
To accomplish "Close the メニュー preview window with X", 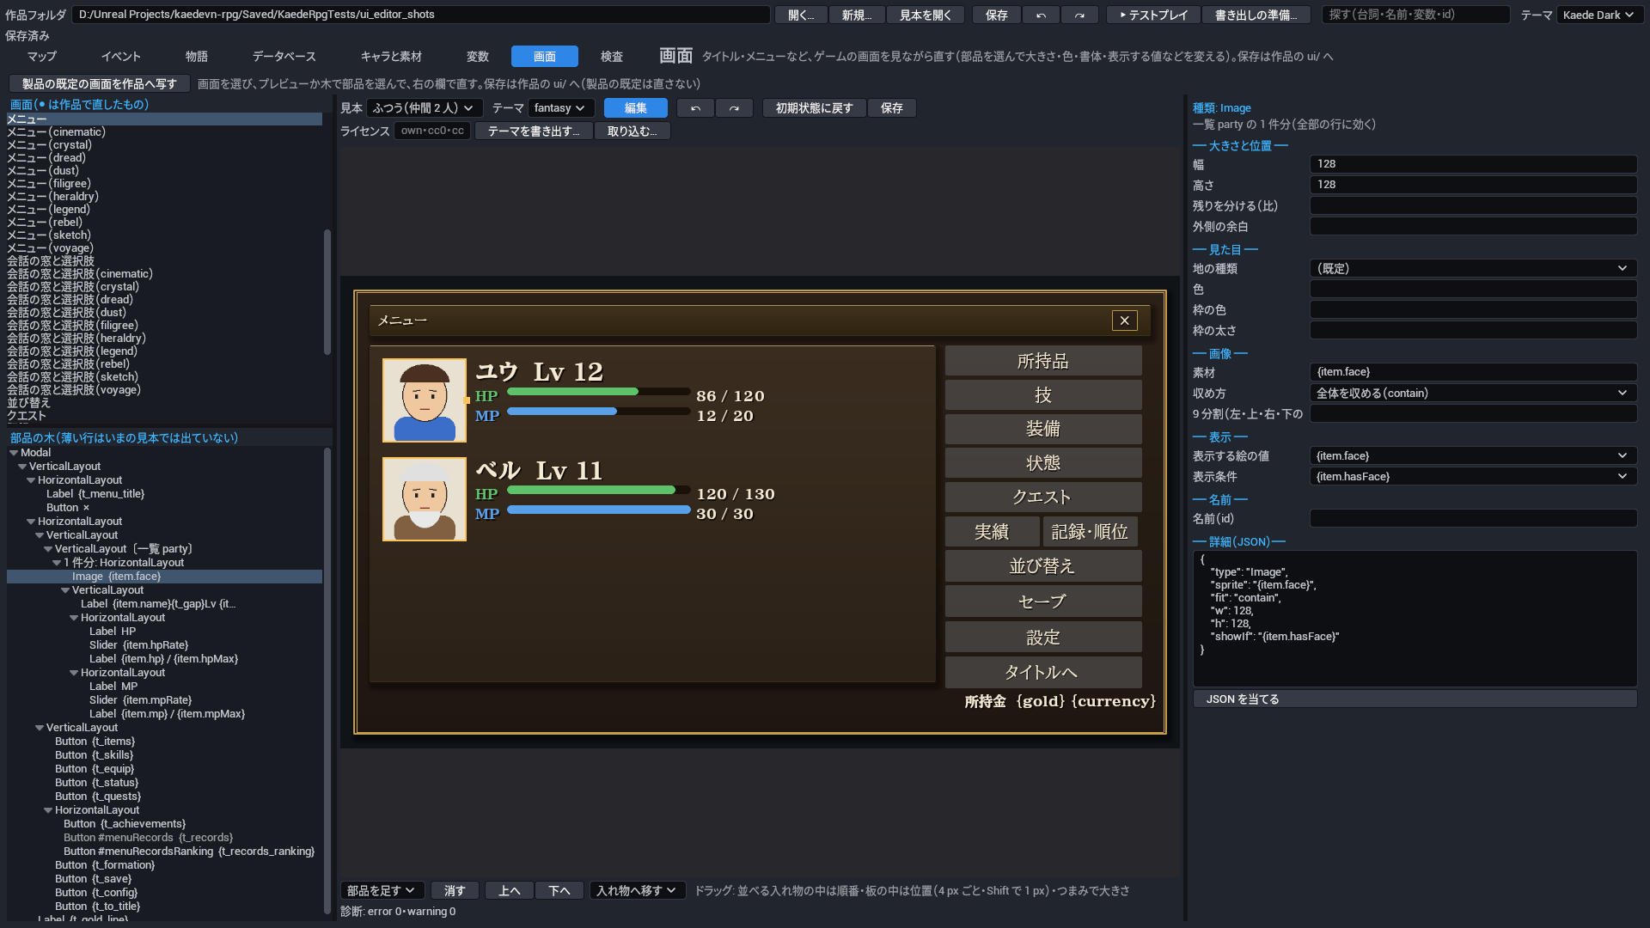I will point(1124,321).
